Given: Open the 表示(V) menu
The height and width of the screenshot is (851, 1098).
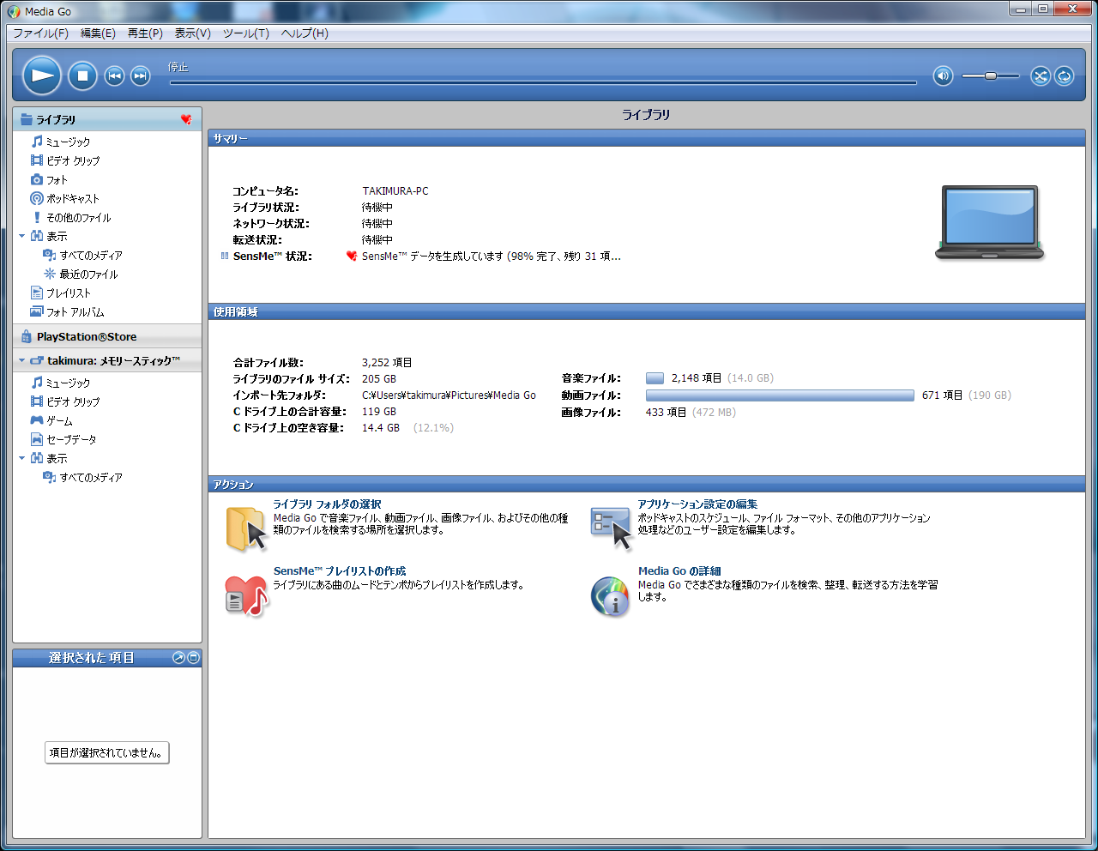Looking at the screenshot, I should (x=192, y=33).
